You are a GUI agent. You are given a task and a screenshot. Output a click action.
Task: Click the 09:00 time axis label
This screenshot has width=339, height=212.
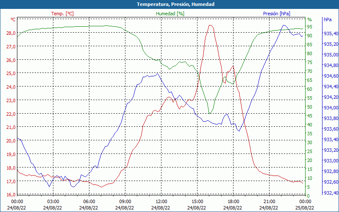[x=125, y=202]
